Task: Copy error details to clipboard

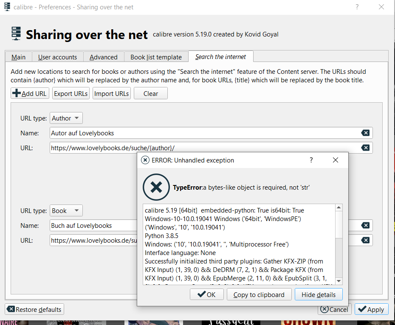Action: click(259, 294)
